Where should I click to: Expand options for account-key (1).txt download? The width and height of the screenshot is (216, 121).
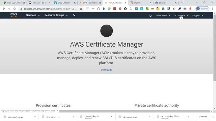(188, 117)
